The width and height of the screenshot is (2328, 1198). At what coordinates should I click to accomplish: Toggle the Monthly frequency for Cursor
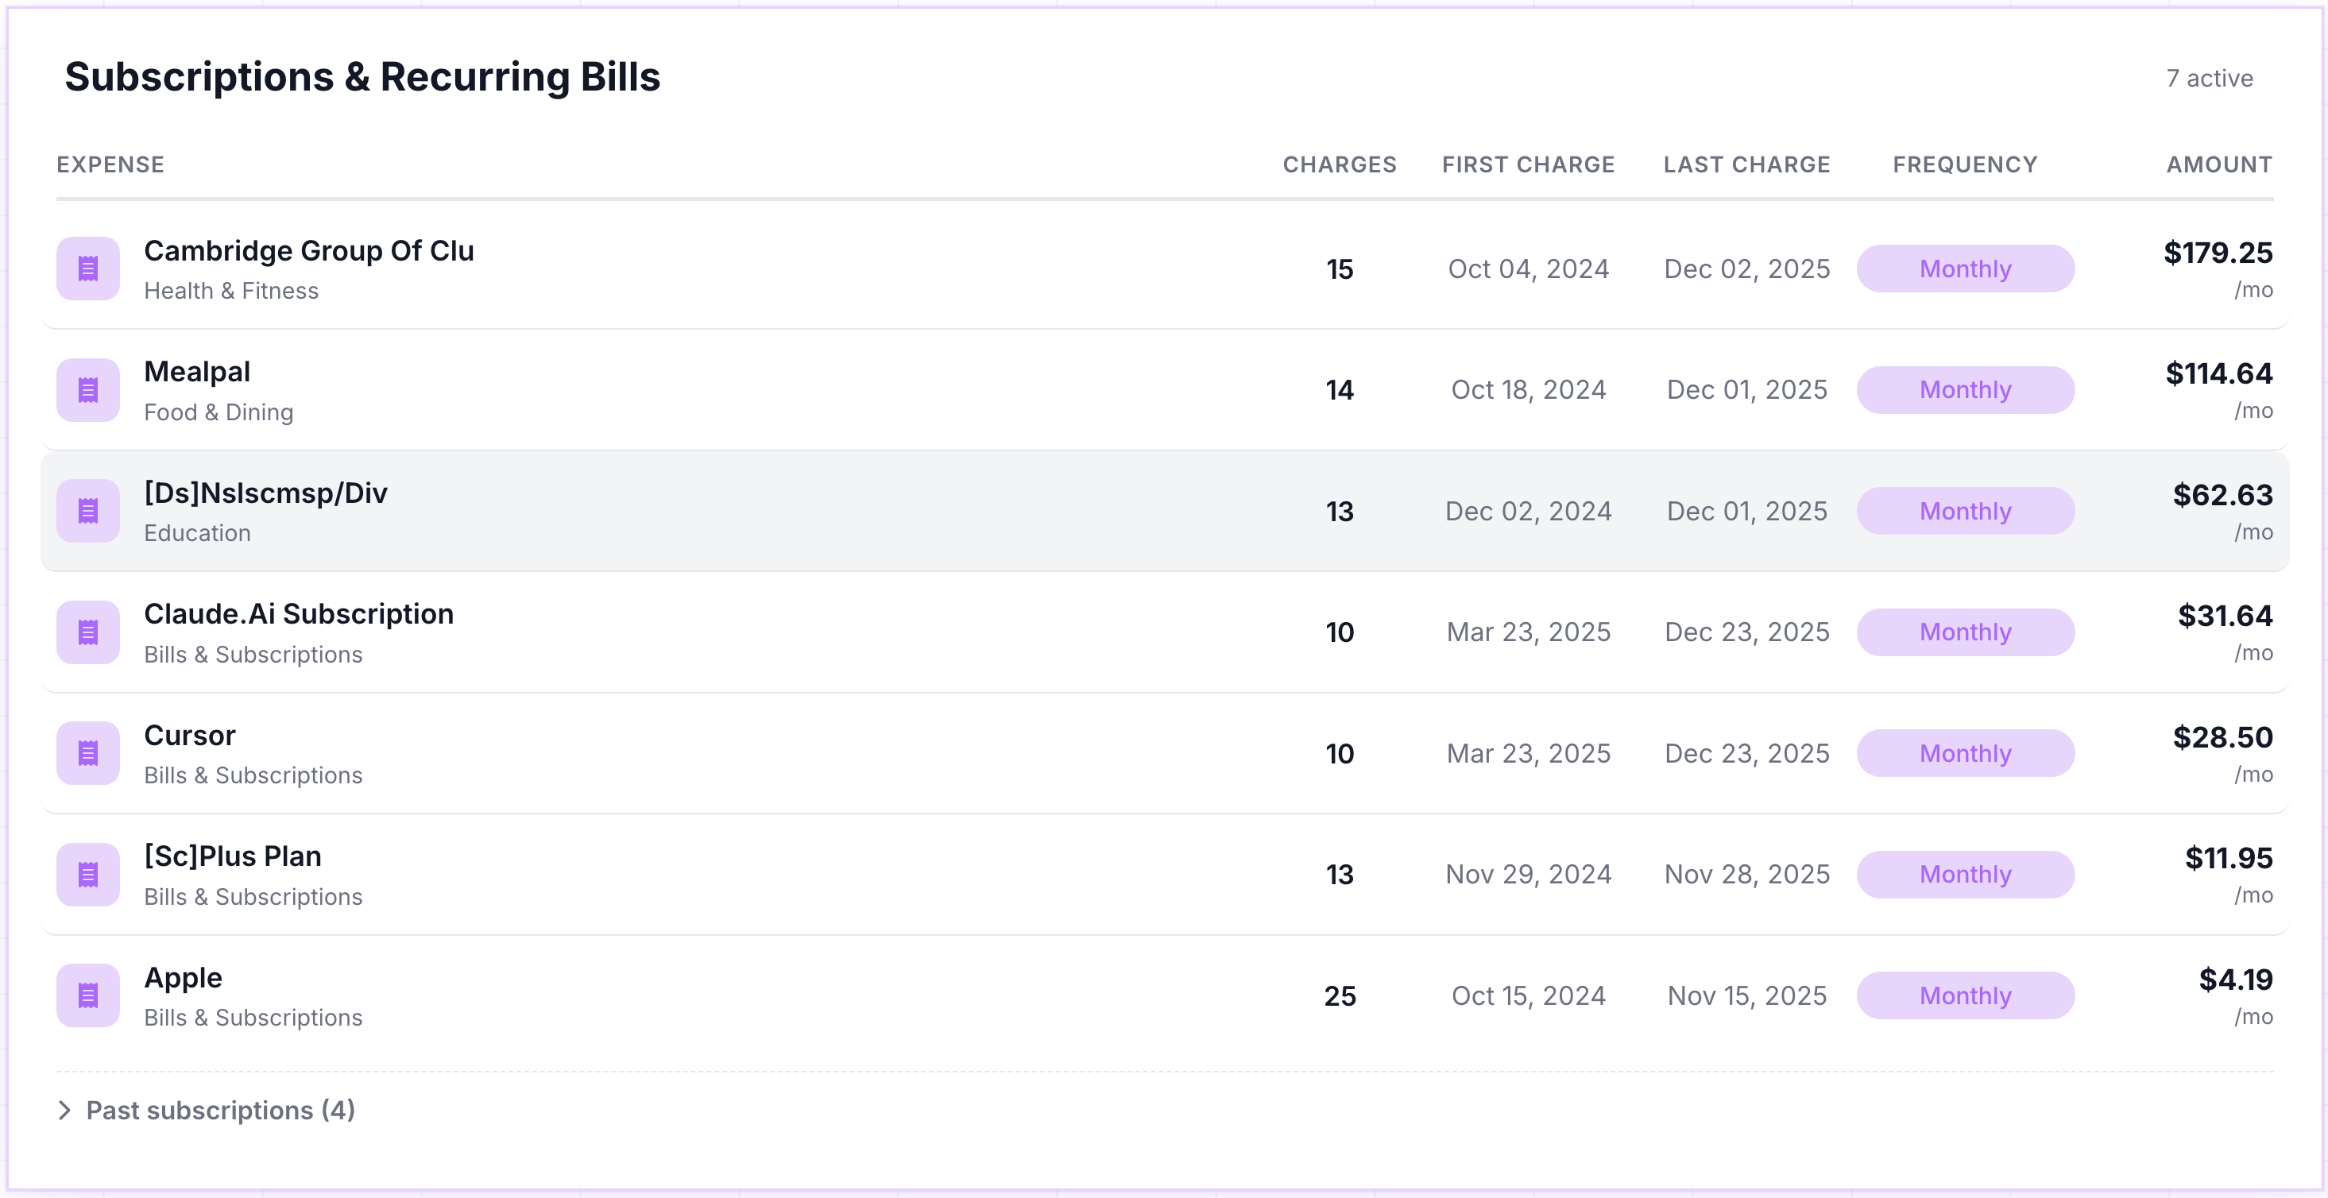pyautogui.click(x=1966, y=752)
